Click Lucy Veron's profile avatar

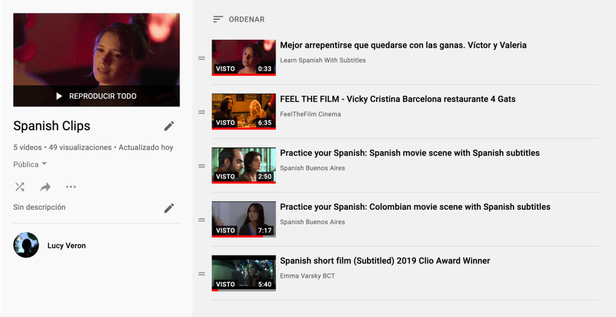(x=26, y=245)
